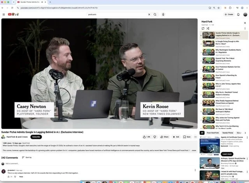
Task: Start voice search with microphone icon
Action: pyautogui.click(x=163, y=14)
